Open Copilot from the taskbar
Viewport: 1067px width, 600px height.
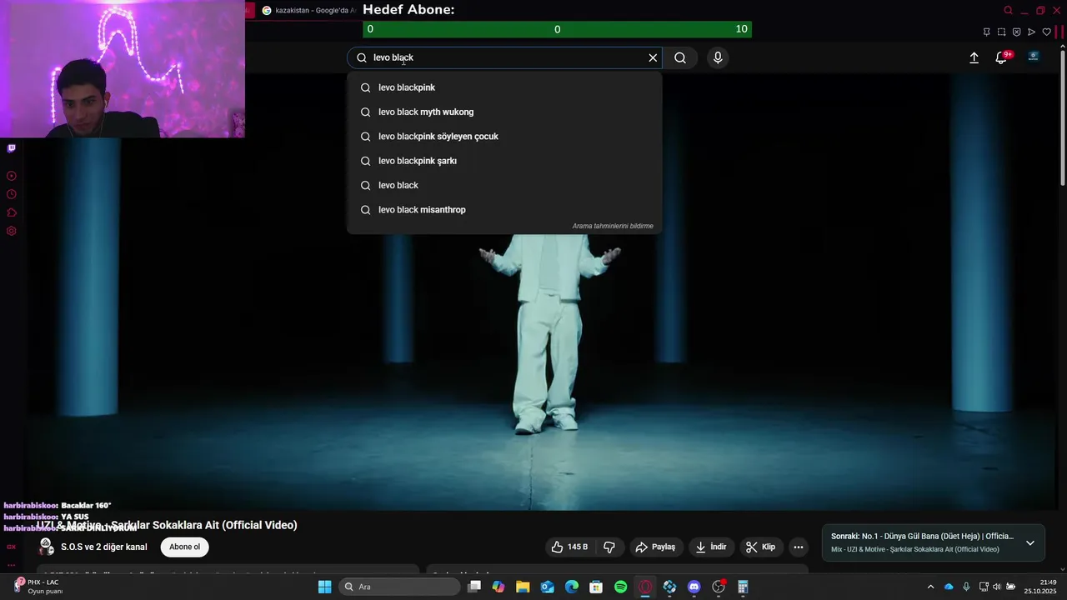tap(498, 587)
